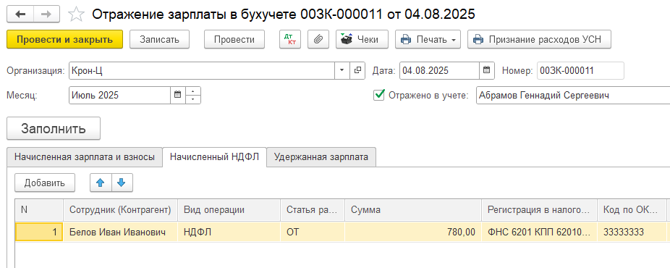The height and width of the screenshot is (268, 670).
Task: Decrease month with the stepper down arrow
Action: 193,99
